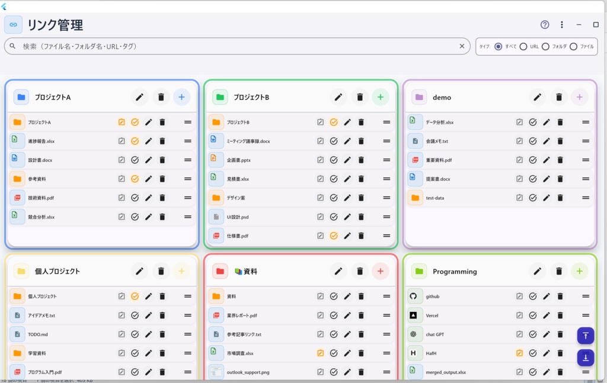Click the link icon in the リンク管理 header
The height and width of the screenshot is (383, 607).
click(13, 24)
